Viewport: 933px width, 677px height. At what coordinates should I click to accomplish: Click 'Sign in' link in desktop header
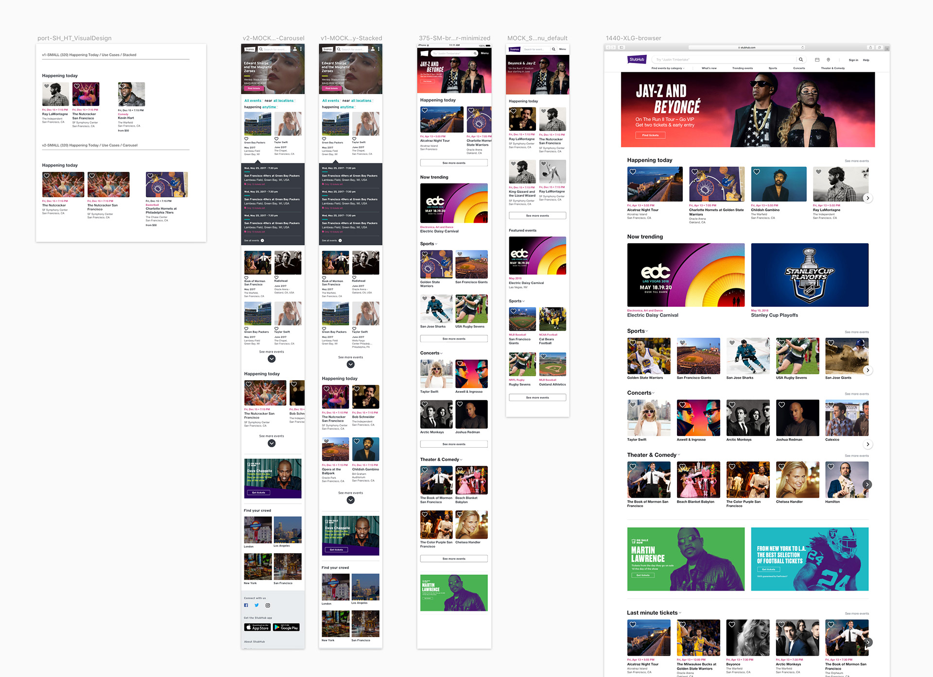(x=853, y=60)
